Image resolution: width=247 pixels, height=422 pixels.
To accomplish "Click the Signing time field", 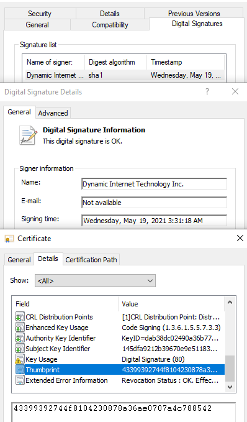I will click(155, 221).
